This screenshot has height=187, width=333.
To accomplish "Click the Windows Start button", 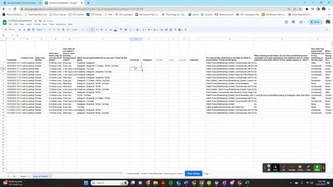I will (x=86, y=183).
